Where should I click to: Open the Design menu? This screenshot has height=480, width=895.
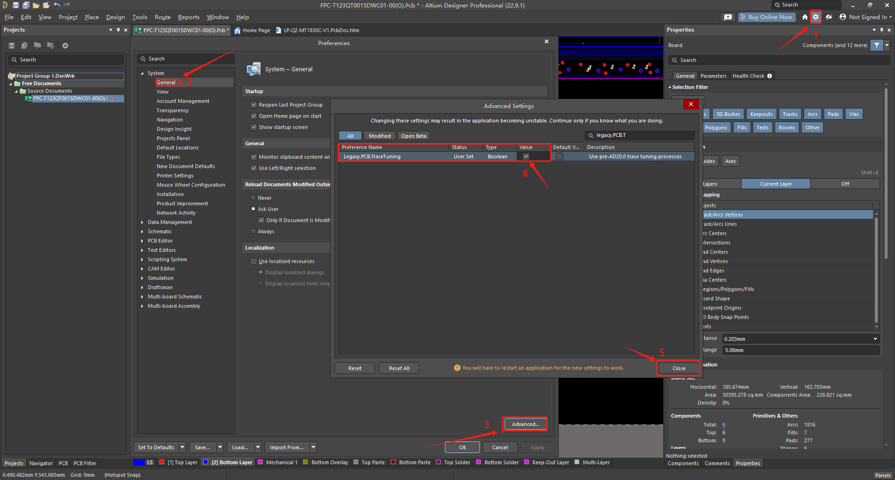point(115,17)
